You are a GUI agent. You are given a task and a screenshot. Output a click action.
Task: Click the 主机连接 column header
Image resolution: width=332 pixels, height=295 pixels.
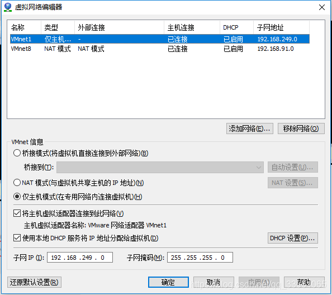[192, 27]
